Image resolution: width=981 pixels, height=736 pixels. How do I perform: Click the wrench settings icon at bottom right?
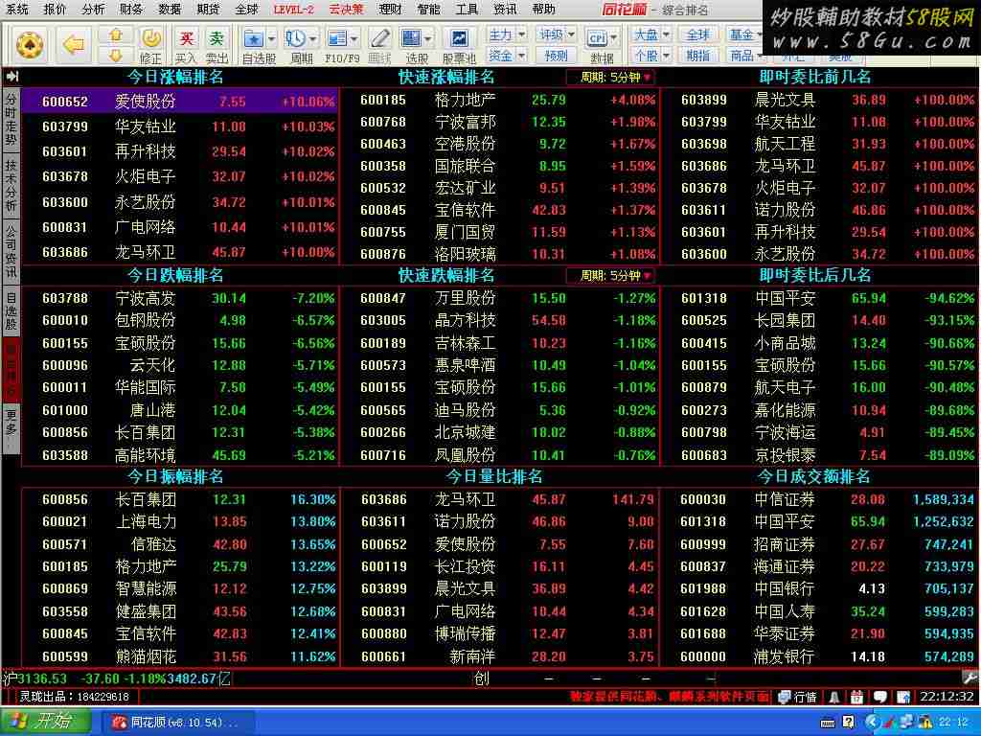(x=970, y=678)
